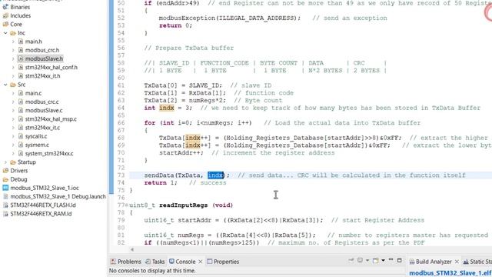492x277 pixels.
Task: Click modbus_STM32_Slave_1.elf link in Build Analyzer
Action: (450, 273)
